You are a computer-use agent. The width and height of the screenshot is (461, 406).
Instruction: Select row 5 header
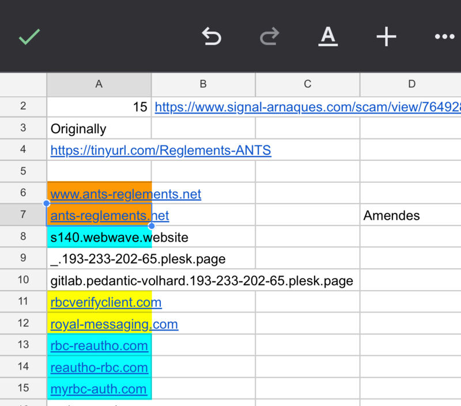(x=23, y=171)
